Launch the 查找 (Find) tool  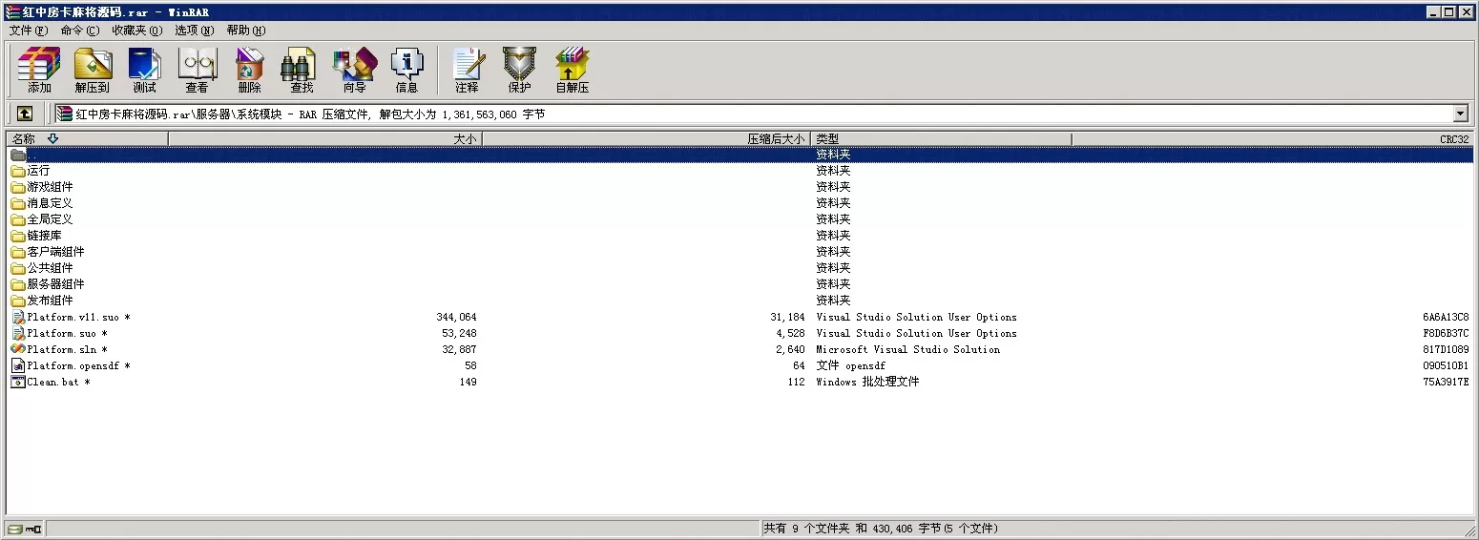coord(302,71)
